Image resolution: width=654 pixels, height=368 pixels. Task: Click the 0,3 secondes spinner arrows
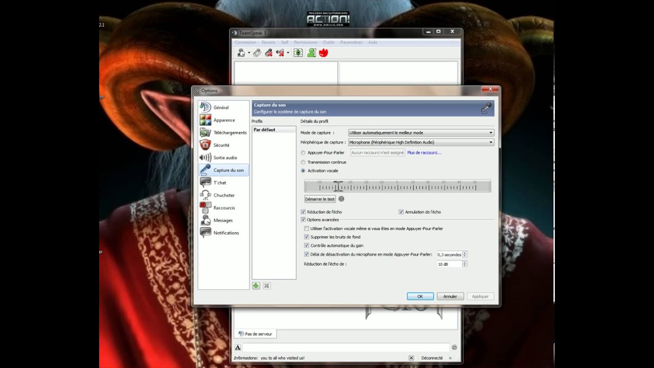[464, 255]
